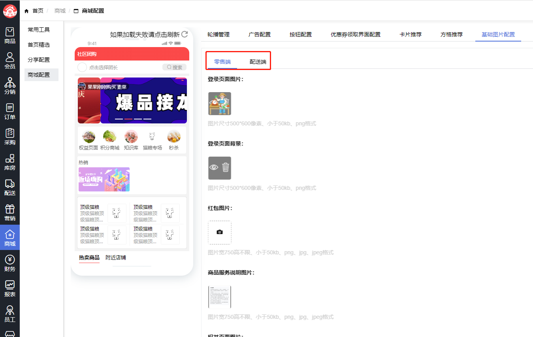533x337 pixels.
Task: Open the 员工 sidebar section
Action: (x=10, y=314)
